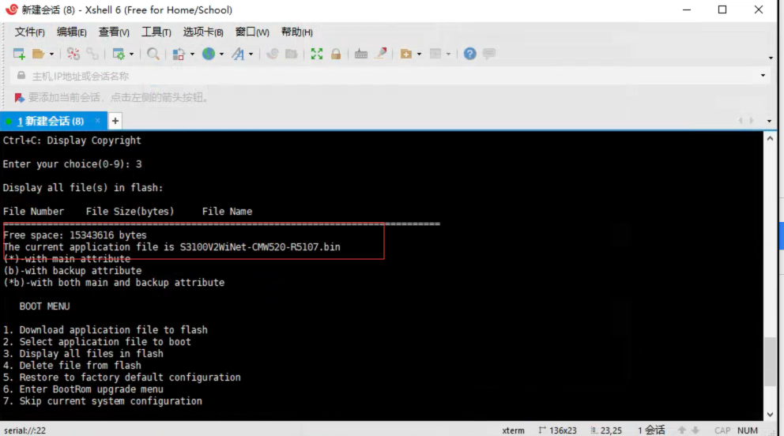Click the address bar lock icon
Image resolution: width=784 pixels, height=436 pixels.
pyautogui.click(x=21, y=75)
